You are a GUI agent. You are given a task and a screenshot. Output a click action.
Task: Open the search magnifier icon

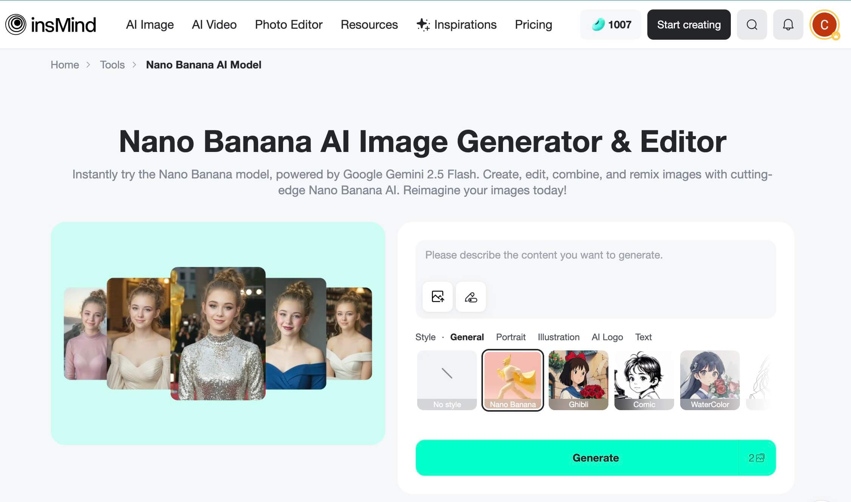point(752,25)
